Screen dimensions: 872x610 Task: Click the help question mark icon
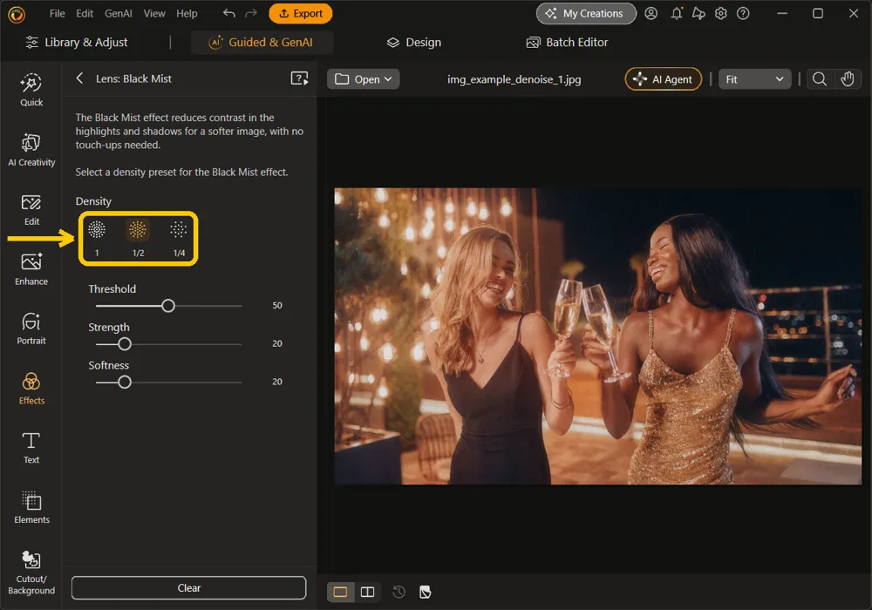pyautogui.click(x=743, y=13)
